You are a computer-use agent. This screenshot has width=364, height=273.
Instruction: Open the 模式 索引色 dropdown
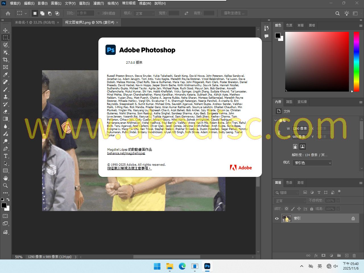312,163
